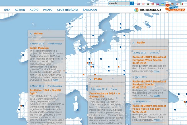187x125 pixels.
Task: Click the '3. March 2015' date
Action: coord(139,77)
